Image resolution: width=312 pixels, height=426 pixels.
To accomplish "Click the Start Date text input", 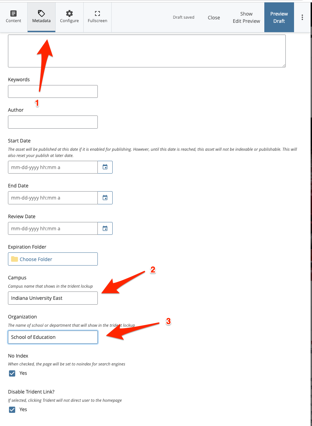I will [53, 167].
